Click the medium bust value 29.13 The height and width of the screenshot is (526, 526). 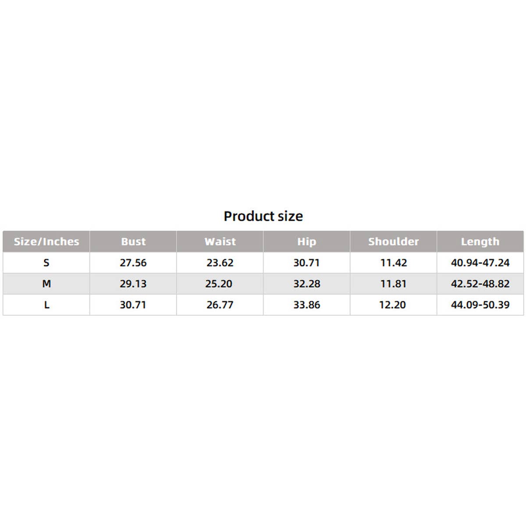133,284
